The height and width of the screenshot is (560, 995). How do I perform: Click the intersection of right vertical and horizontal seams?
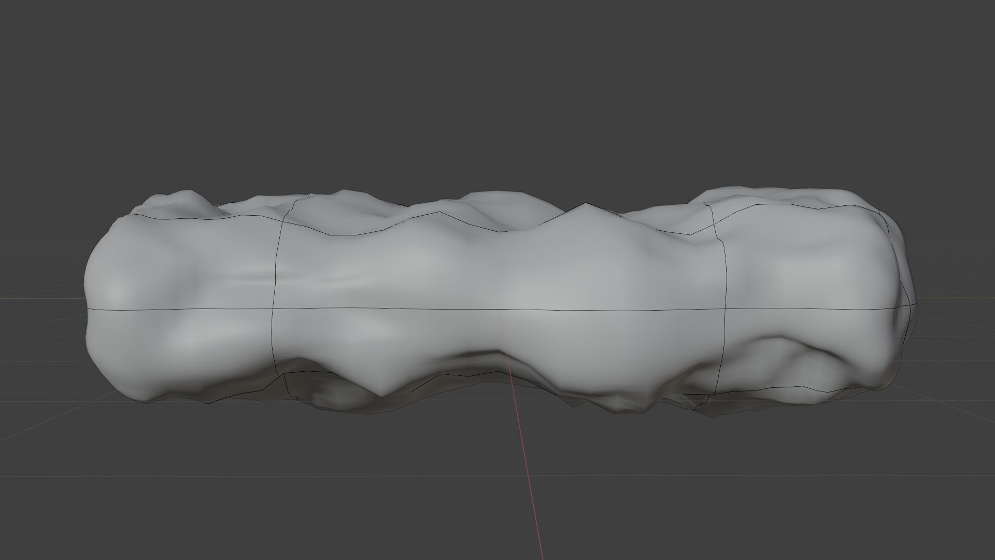coord(726,310)
